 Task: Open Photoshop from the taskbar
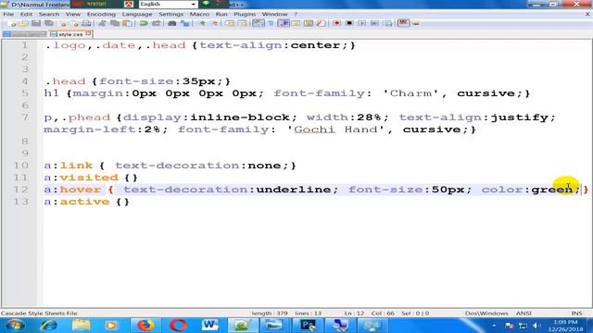pyautogui.click(x=309, y=325)
